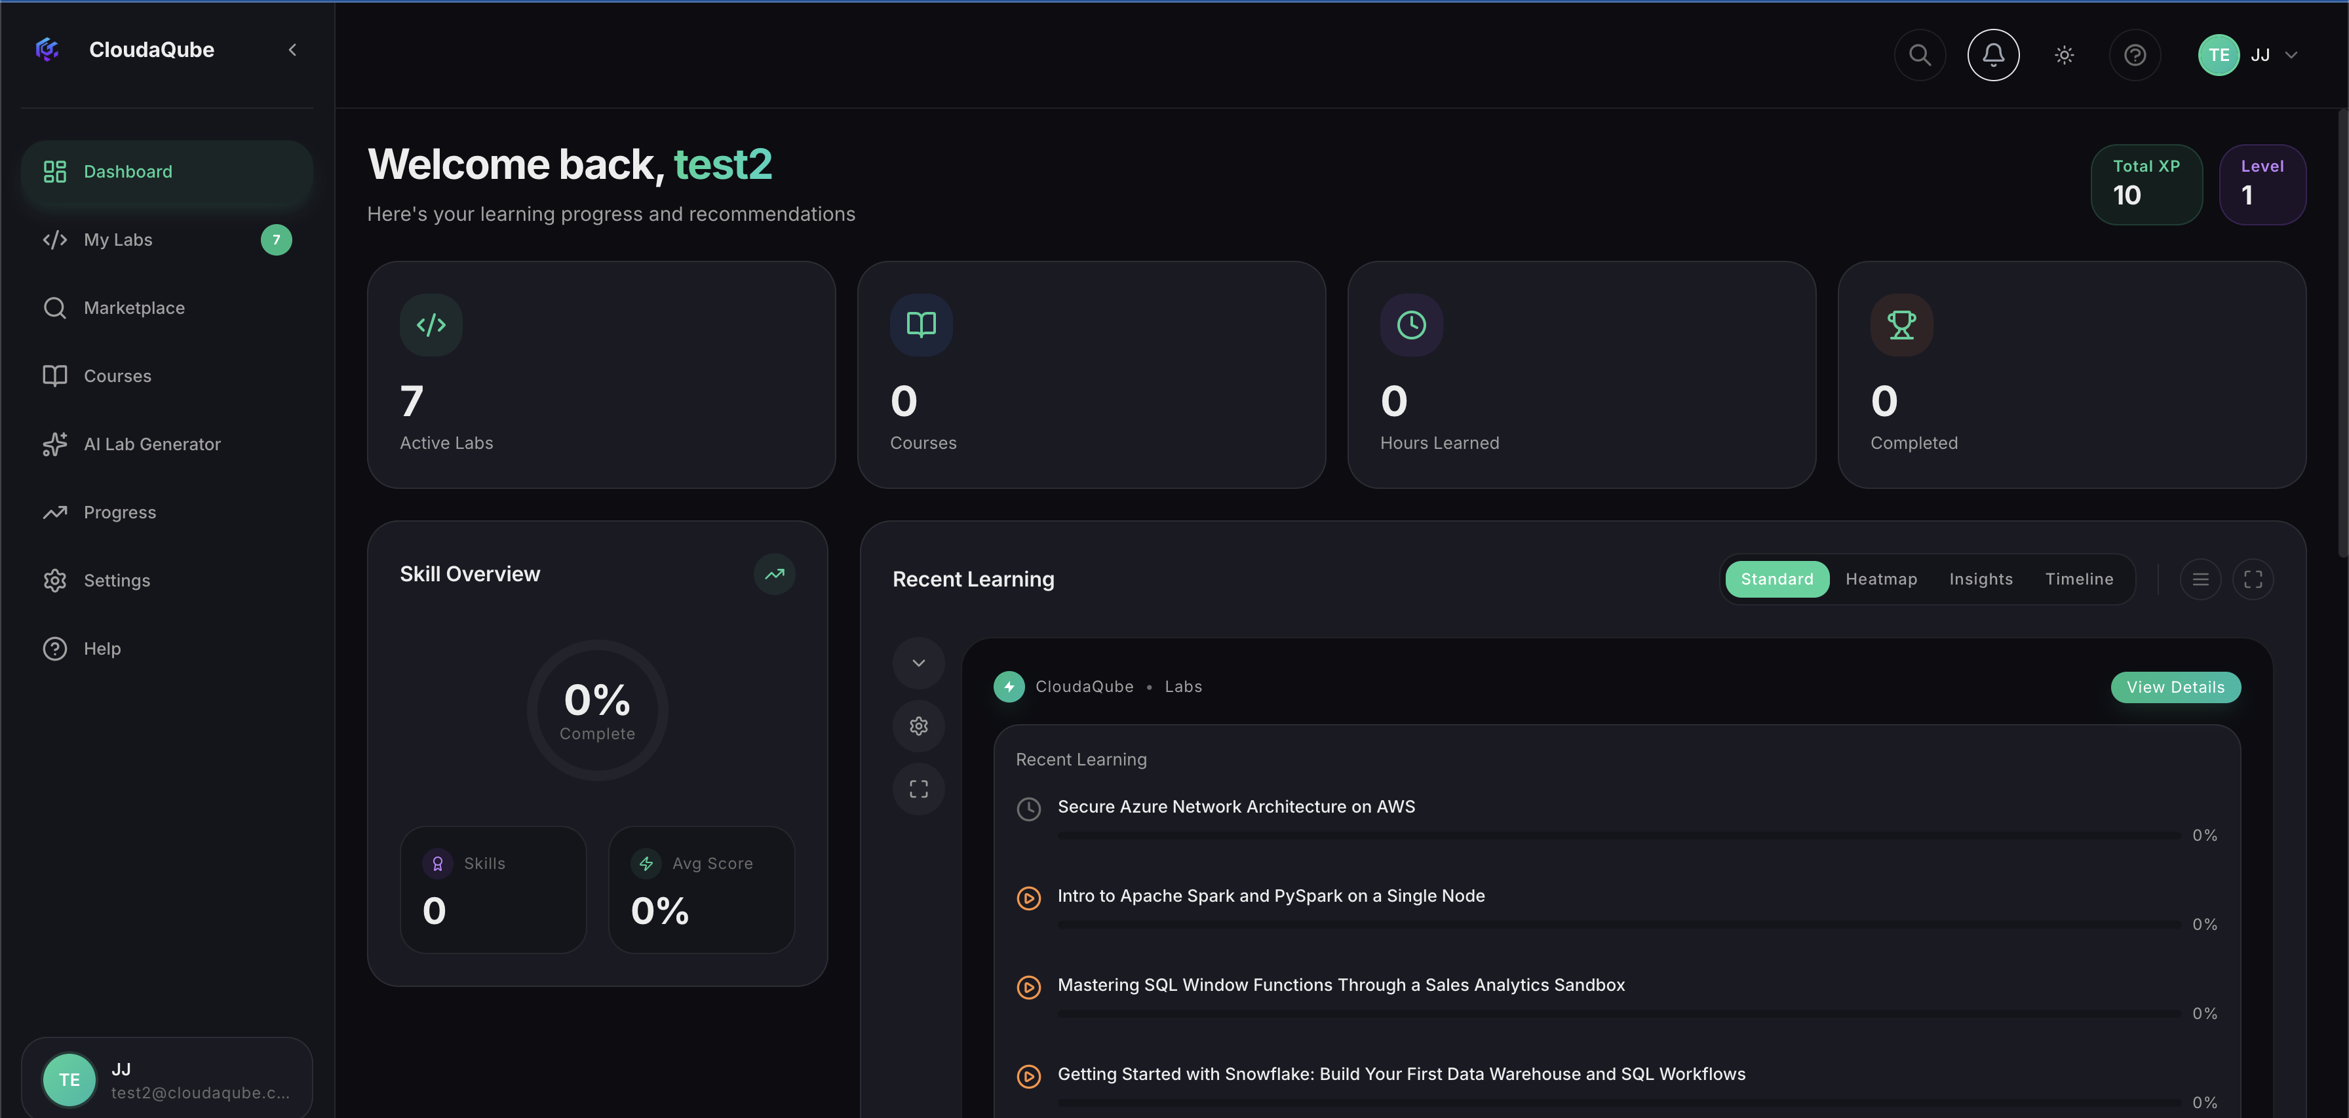2349x1118 pixels.
Task: Click the Courses card book icon
Action: click(x=921, y=324)
